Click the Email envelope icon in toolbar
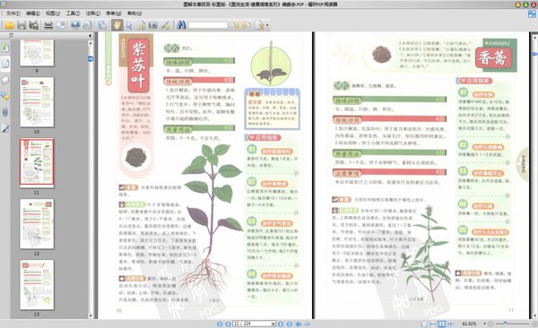The image size is (538, 328). click(60, 25)
